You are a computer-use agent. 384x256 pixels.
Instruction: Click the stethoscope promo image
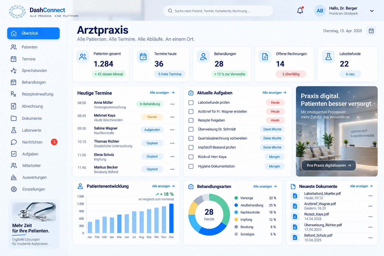[34, 212]
